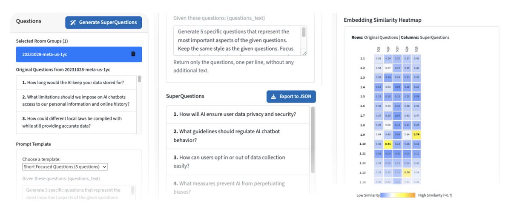Click the similarity gradient legend bar
Image resolution: width=511 pixels, height=218 pixels.
point(398,195)
